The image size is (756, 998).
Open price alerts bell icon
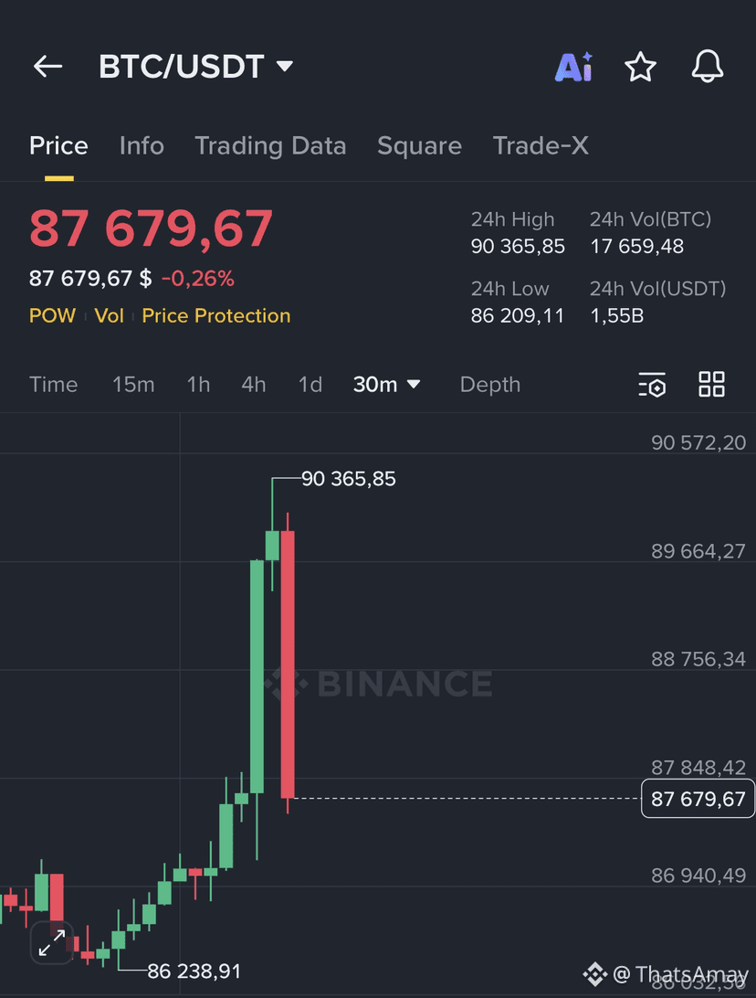tap(707, 66)
